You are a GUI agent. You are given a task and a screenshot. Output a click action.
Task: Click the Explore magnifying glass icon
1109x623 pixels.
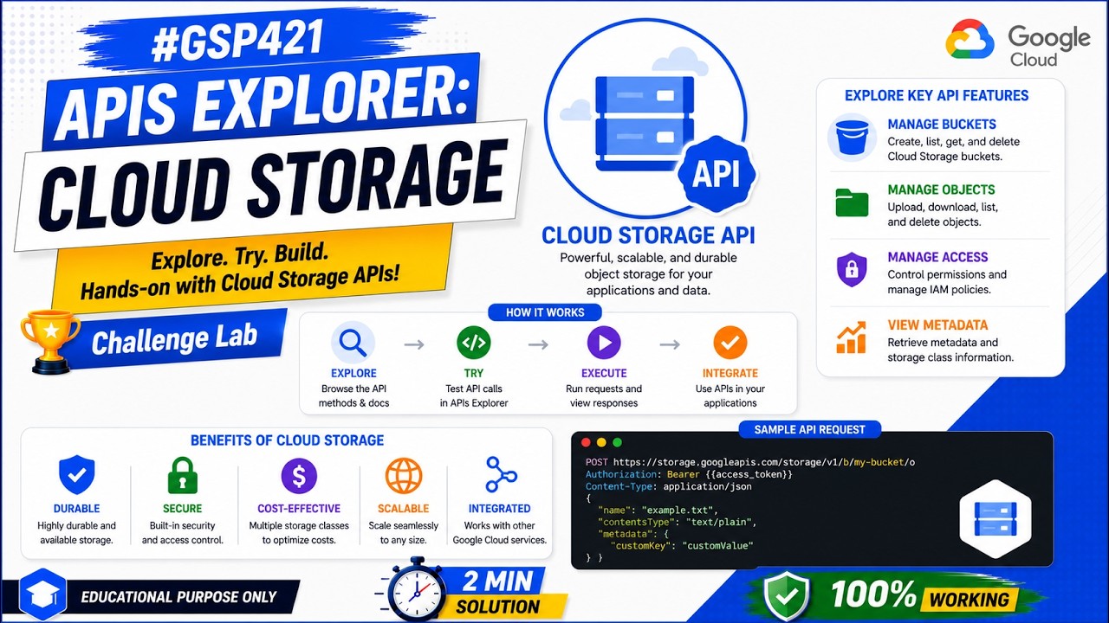click(x=353, y=344)
